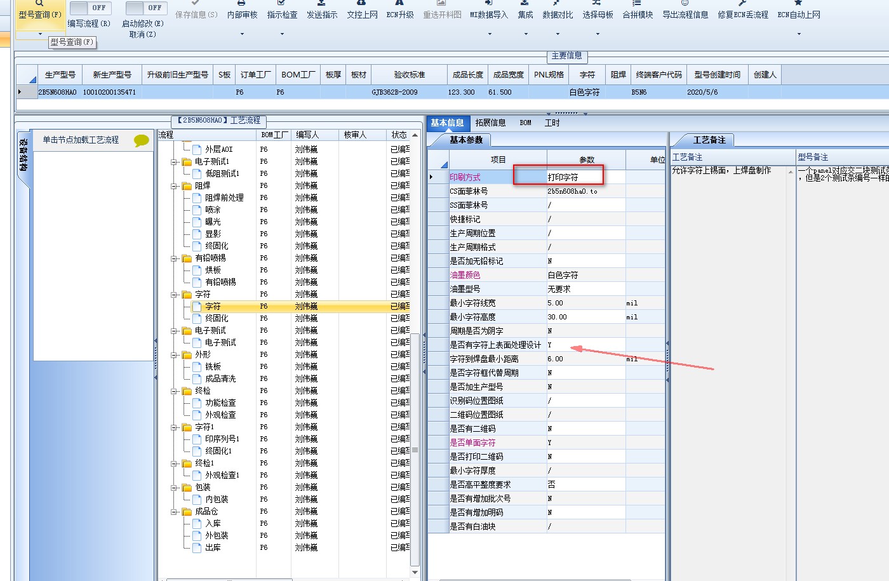Click the 指示检查 toolbar button

282,11
